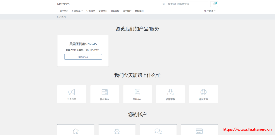Image resolution: width=275 pixels, height=135 pixels.
Task: Click the lifebuoy icon for 提交工单
Action: tap(203, 92)
